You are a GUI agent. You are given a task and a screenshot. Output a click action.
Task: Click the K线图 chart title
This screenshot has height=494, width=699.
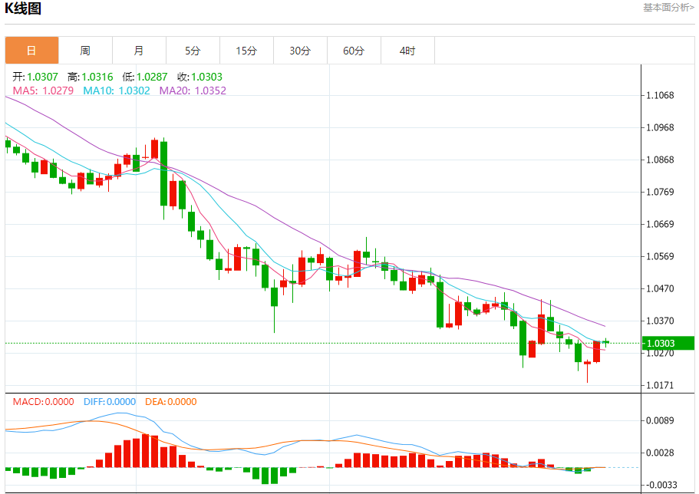tap(23, 8)
